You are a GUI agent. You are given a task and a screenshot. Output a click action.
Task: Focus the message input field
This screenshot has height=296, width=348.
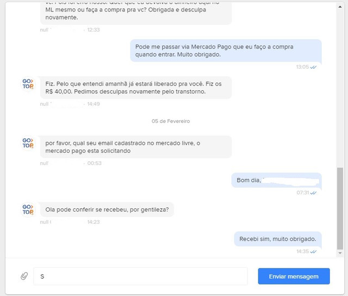140,276
